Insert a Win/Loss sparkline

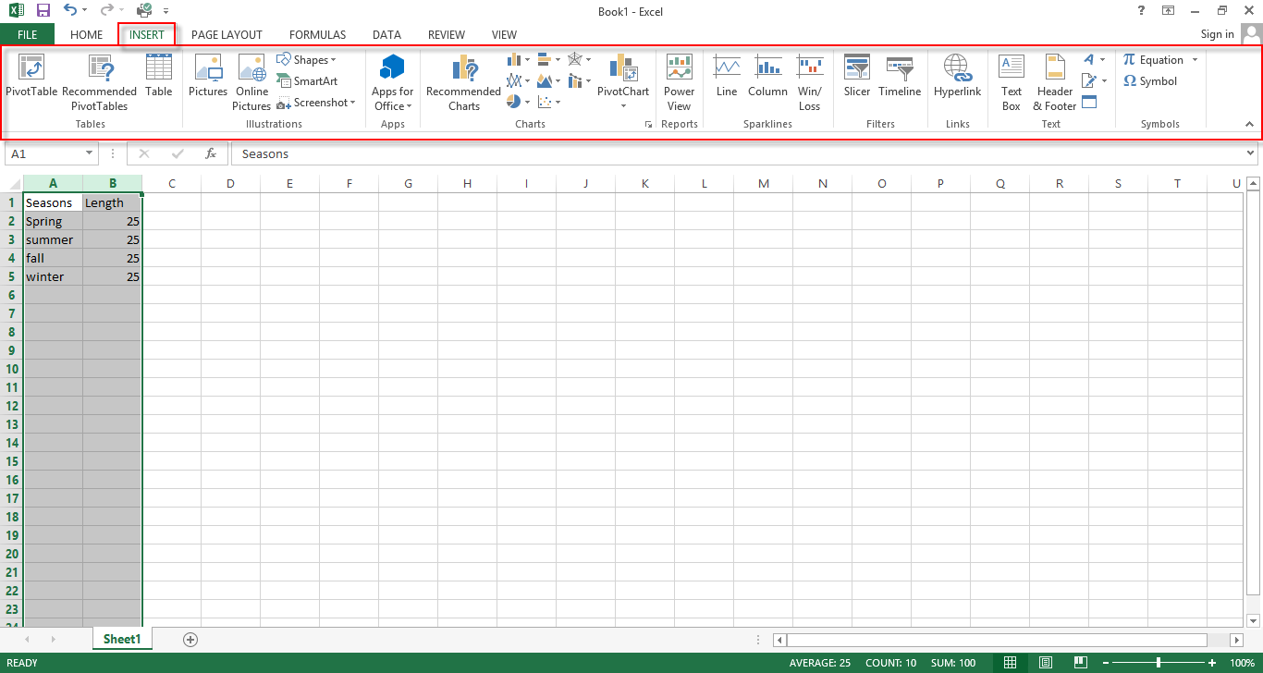click(810, 83)
